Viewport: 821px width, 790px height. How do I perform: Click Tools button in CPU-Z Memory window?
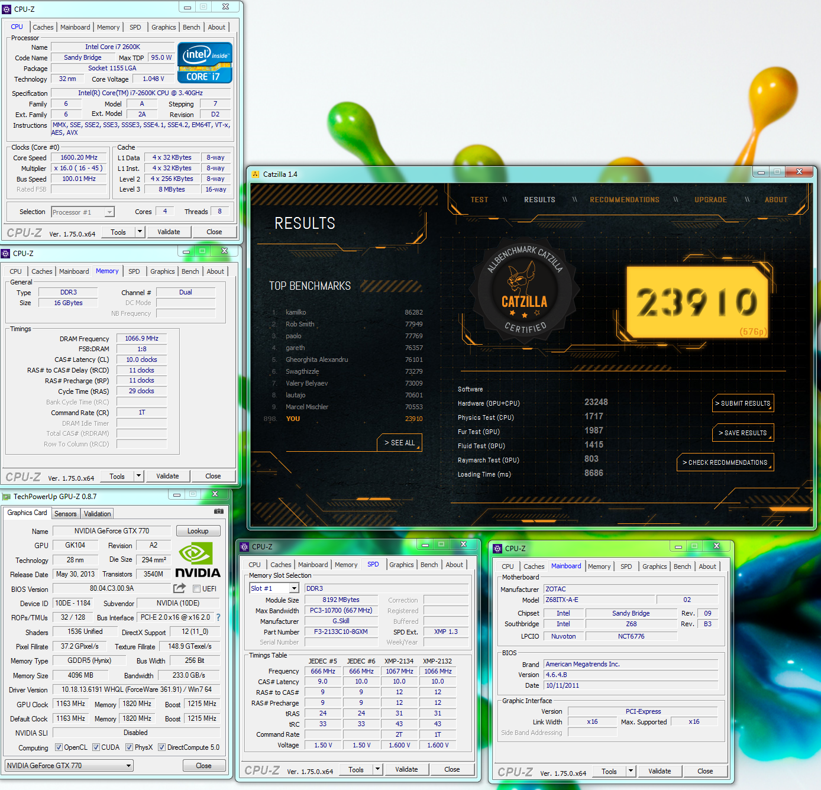click(x=117, y=476)
